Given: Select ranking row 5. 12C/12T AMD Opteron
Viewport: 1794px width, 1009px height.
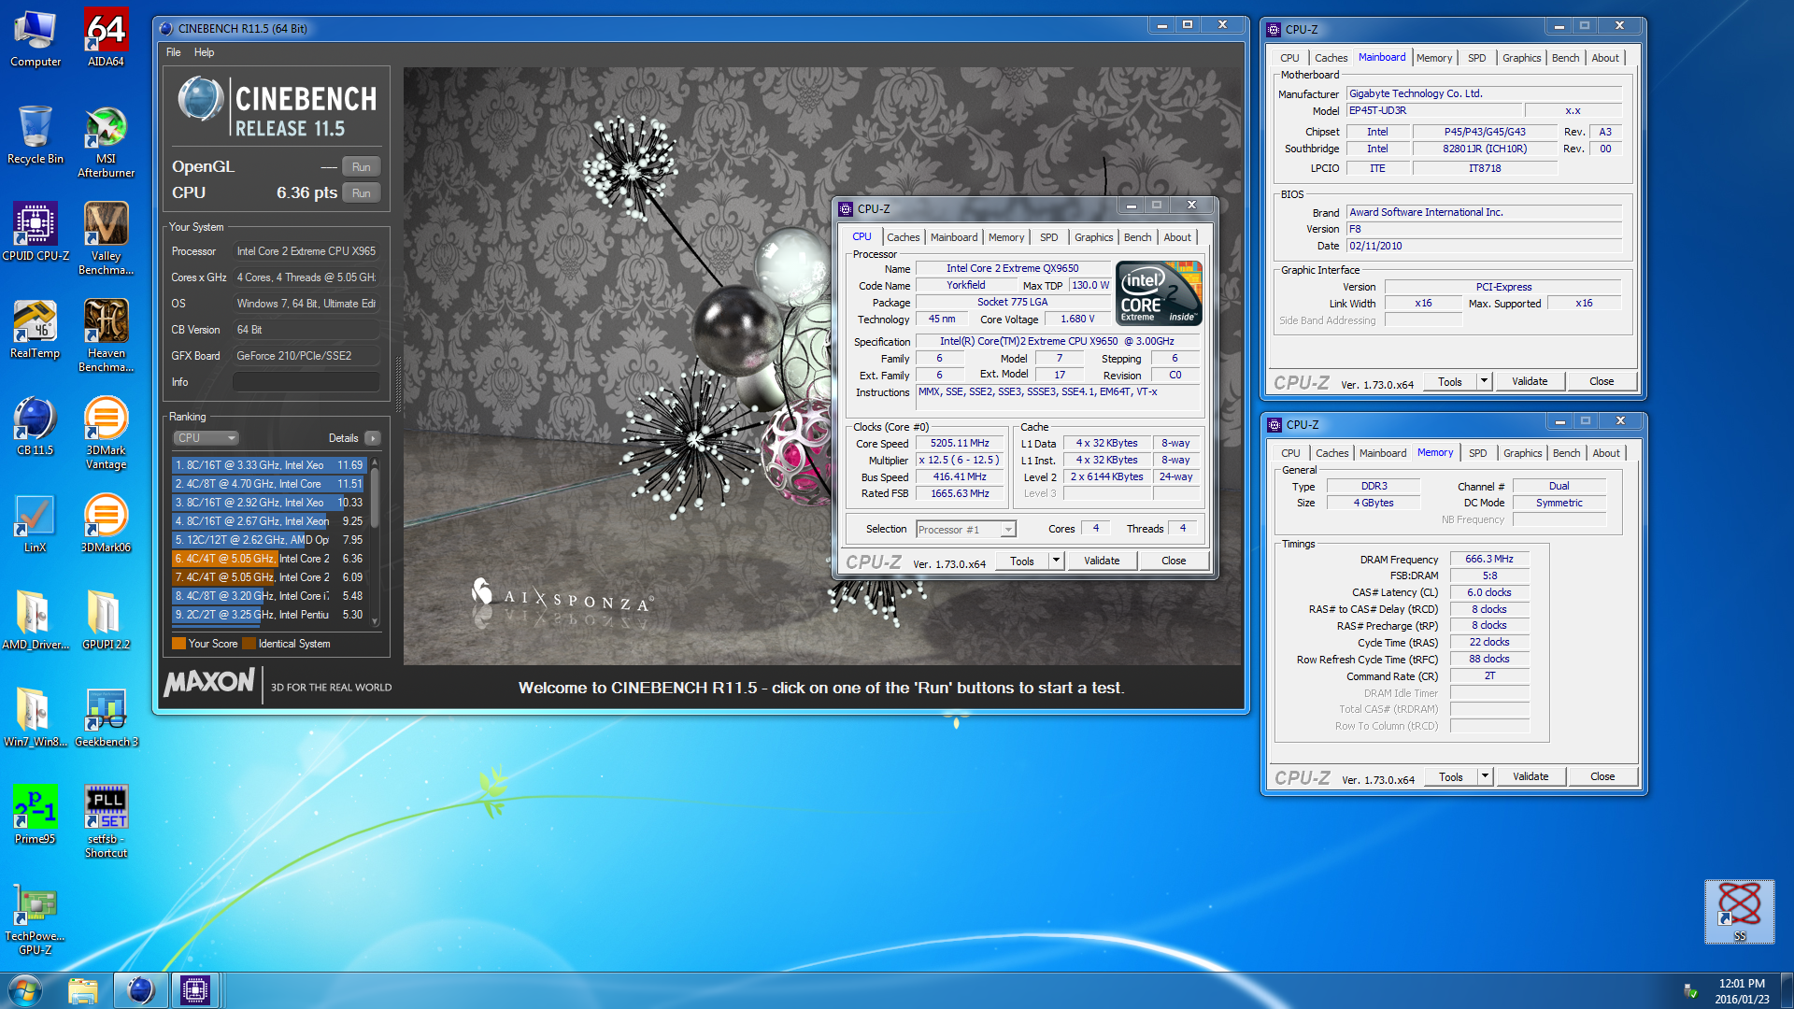Looking at the screenshot, I should tap(268, 540).
